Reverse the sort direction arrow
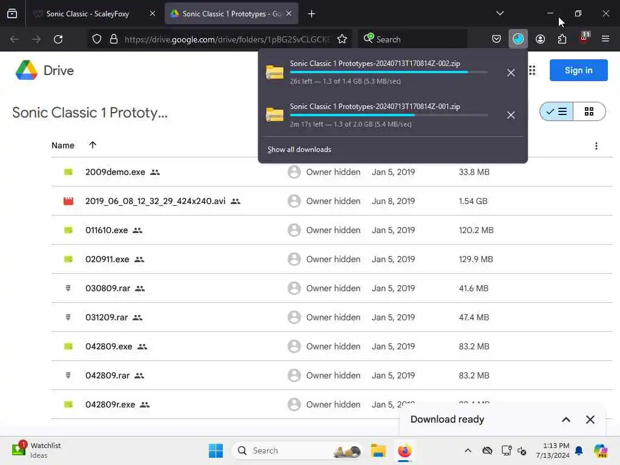Screen dimensions: 620x465 click(93, 145)
